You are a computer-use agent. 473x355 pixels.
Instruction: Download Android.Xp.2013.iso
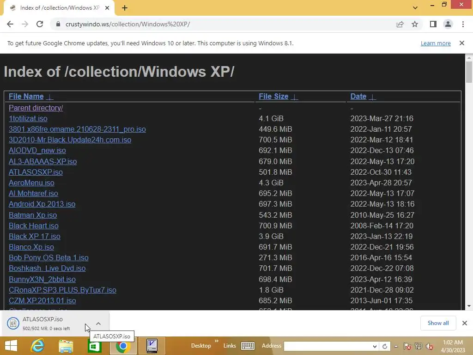point(42,204)
